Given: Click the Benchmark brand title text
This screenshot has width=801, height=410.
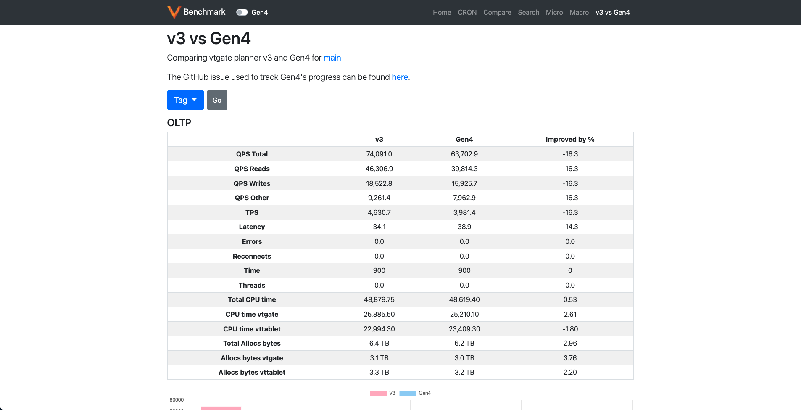Looking at the screenshot, I should 204,12.
